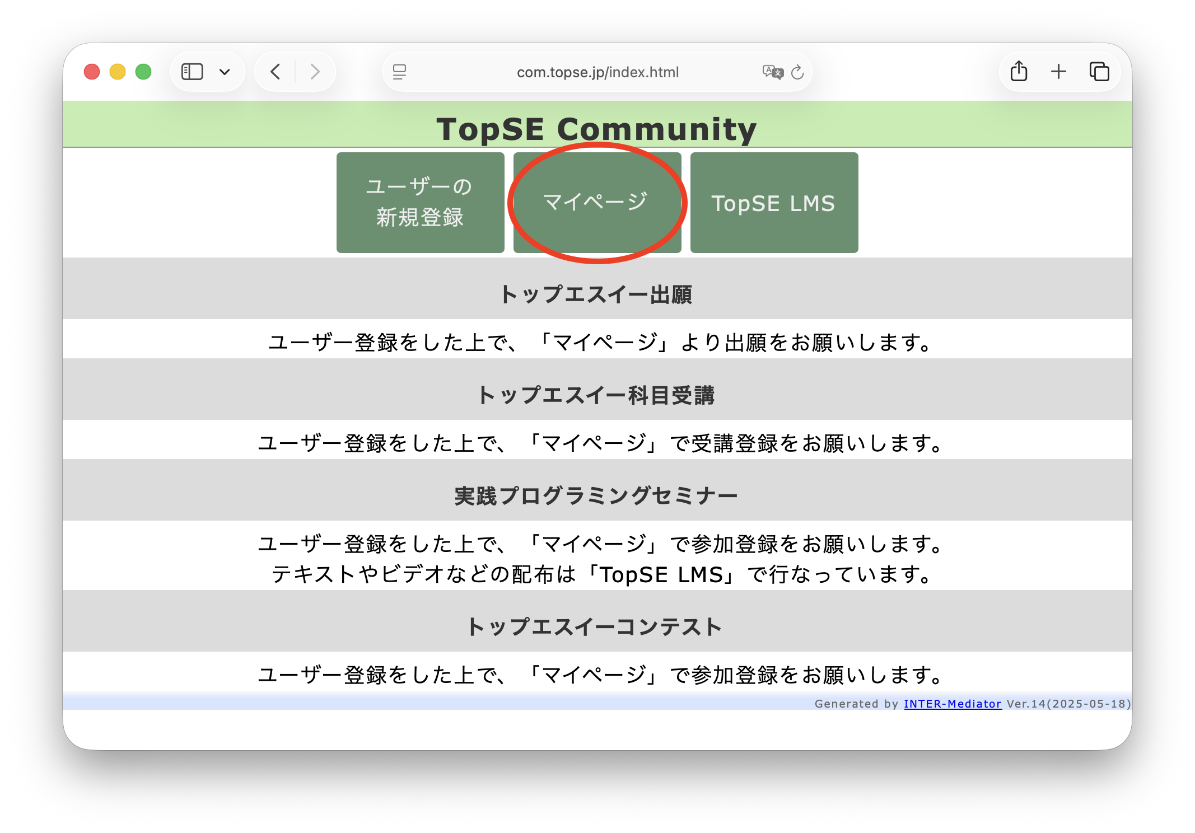Screen dimensions: 1195x833
Task: Click the 実践プログラミングセミナー section heading
Action: click(x=596, y=494)
